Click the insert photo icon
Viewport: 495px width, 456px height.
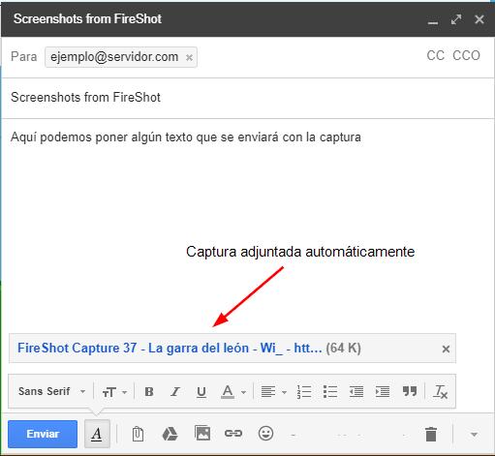click(x=202, y=433)
